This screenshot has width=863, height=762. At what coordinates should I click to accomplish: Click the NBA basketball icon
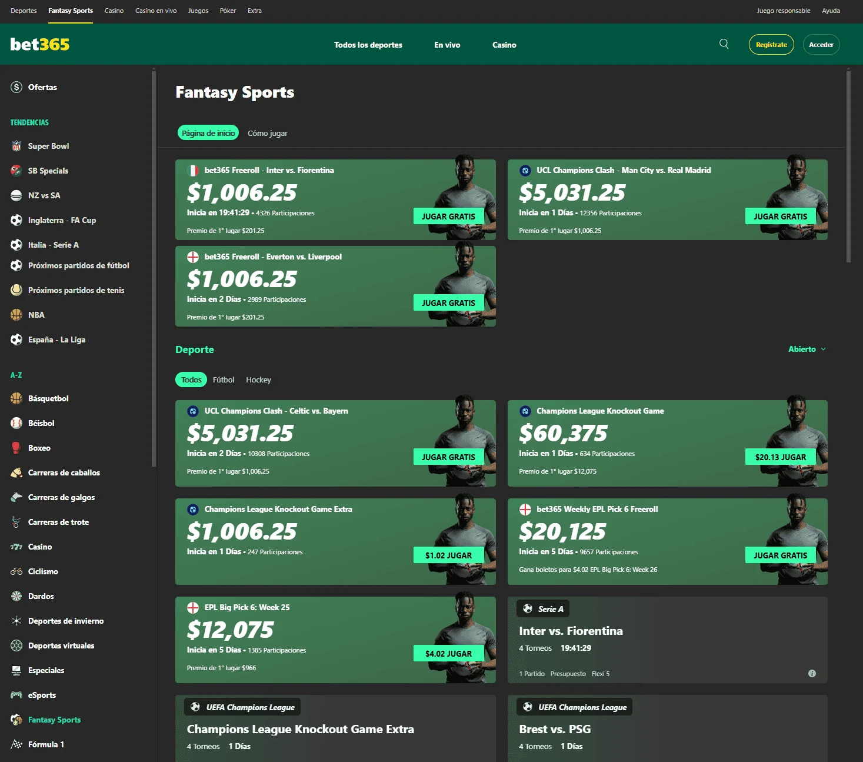point(16,315)
